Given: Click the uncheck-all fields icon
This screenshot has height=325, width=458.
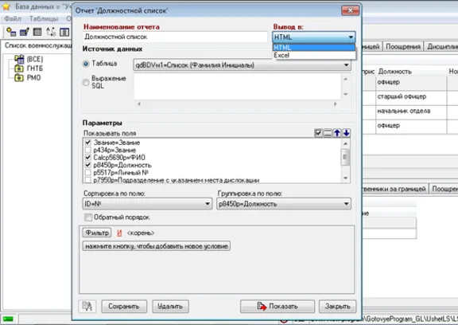Looking at the screenshot, I should 328,133.
